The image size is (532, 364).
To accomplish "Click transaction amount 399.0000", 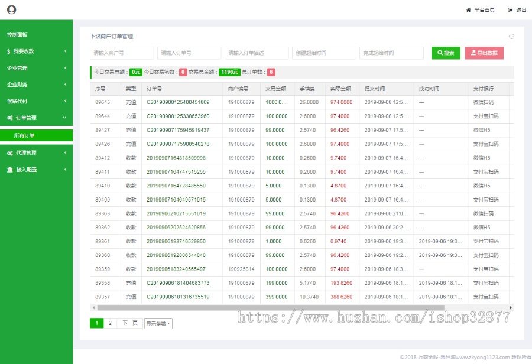I will 276,297.
